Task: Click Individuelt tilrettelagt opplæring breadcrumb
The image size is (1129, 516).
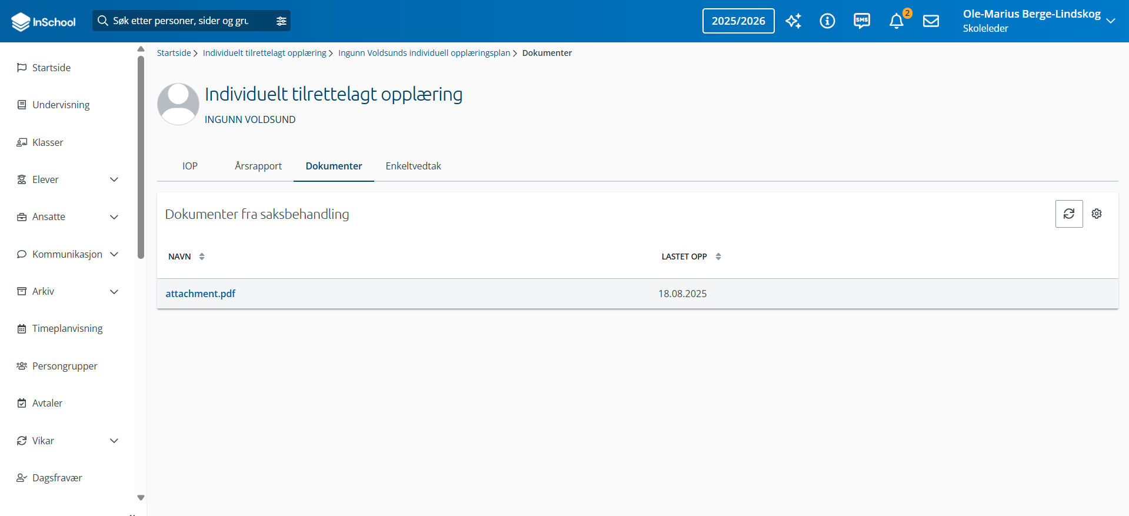Action: tap(265, 53)
